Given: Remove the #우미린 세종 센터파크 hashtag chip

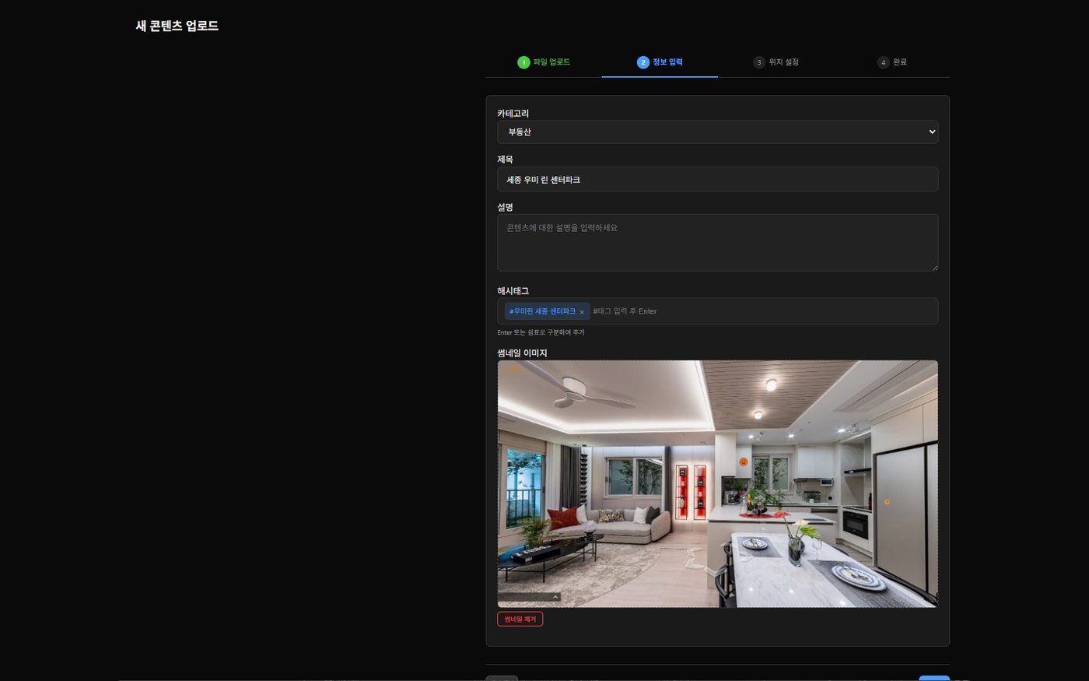Looking at the screenshot, I should [x=582, y=312].
